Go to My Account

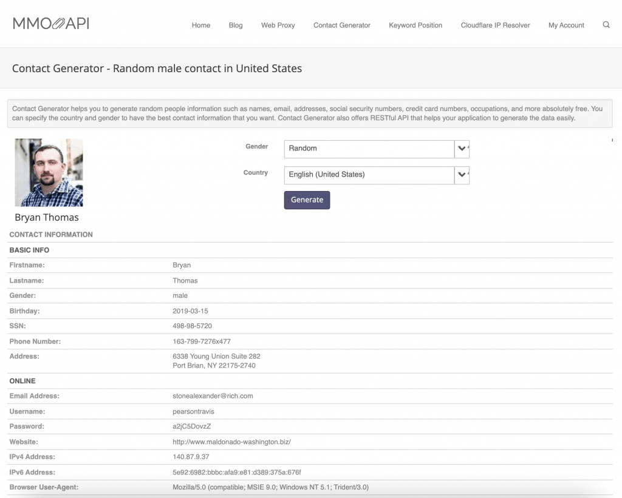566,25
